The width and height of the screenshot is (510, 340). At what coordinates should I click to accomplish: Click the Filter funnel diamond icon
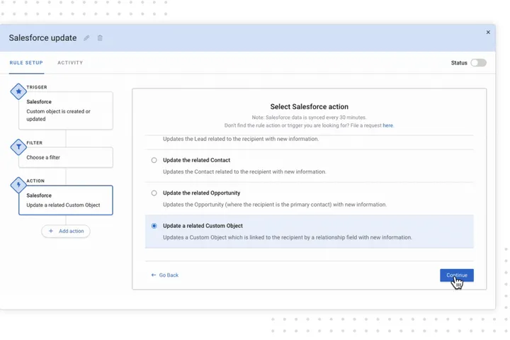pos(18,147)
